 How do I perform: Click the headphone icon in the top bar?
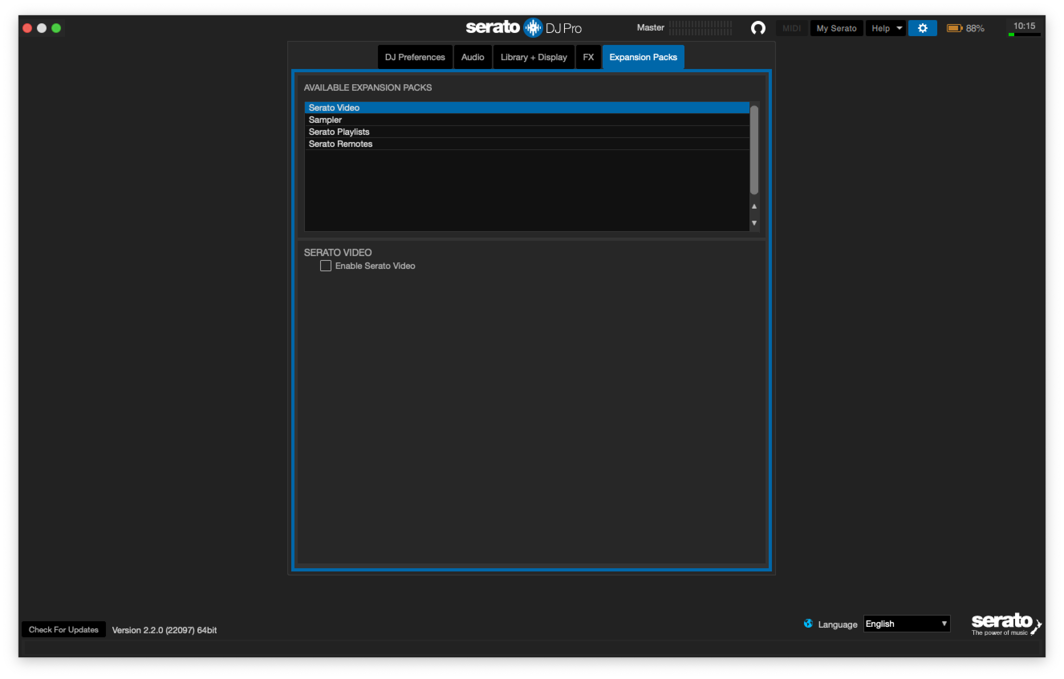[x=758, y=28]
